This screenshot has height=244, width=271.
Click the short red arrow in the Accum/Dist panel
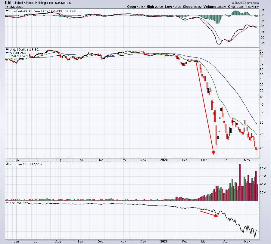209,214
